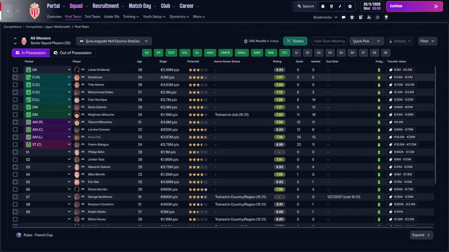
Task: Click Lukás Hrádecký's player portrait icon
Action: coord(77,70)
